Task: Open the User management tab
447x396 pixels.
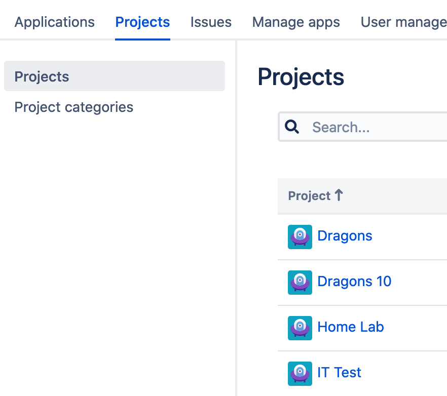Action: click(403, 22)
